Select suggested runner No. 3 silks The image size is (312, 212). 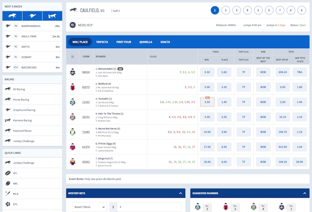click(x=198, y=207)
